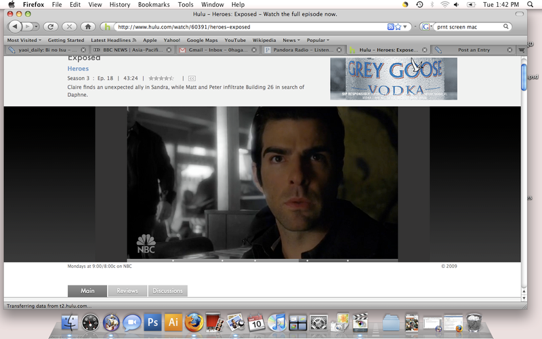Expand the Popular bookmarks folder
The height and width of the screenshot is (339, 542).
pos(318,40)
